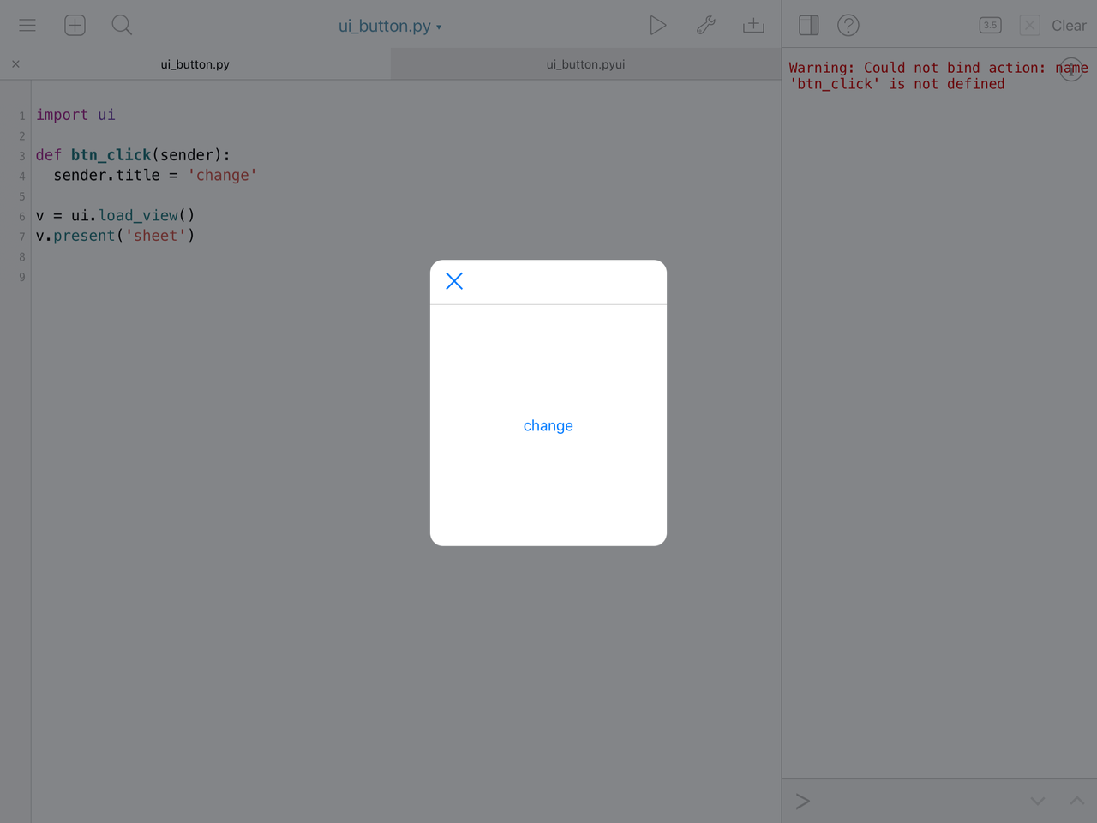Open the wrench tools menu
1097x823 pixels.
pyautogui.click(x=705, y=26)
